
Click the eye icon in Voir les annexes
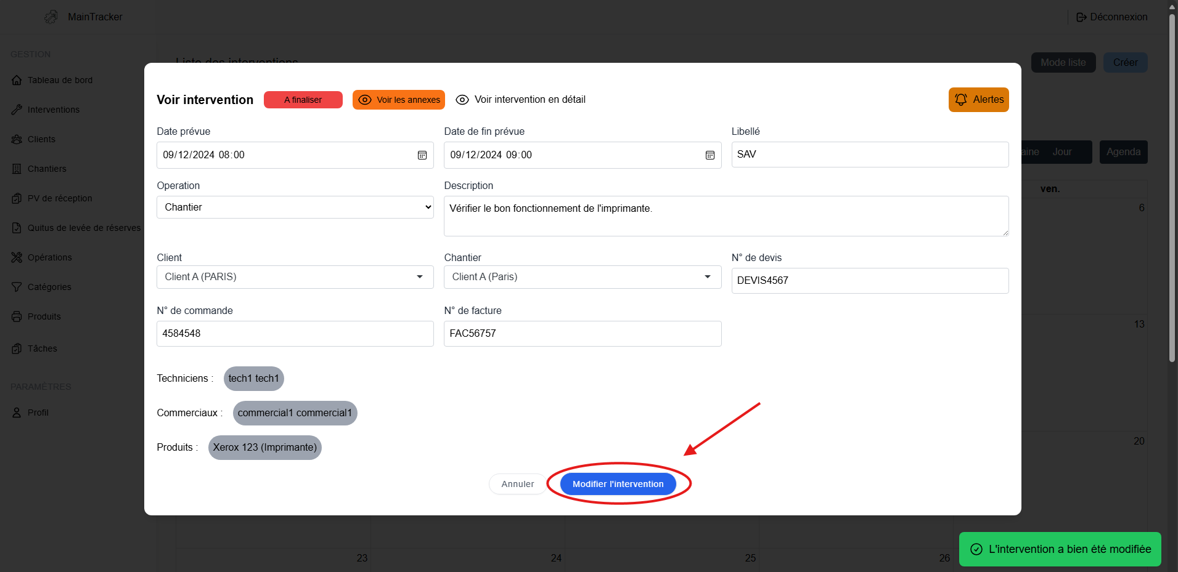(365, 100)
